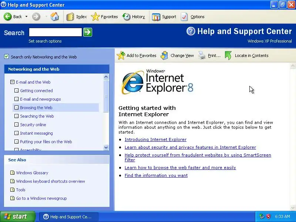
Task: Open Tools link under See Also
Action: point(21,190)
